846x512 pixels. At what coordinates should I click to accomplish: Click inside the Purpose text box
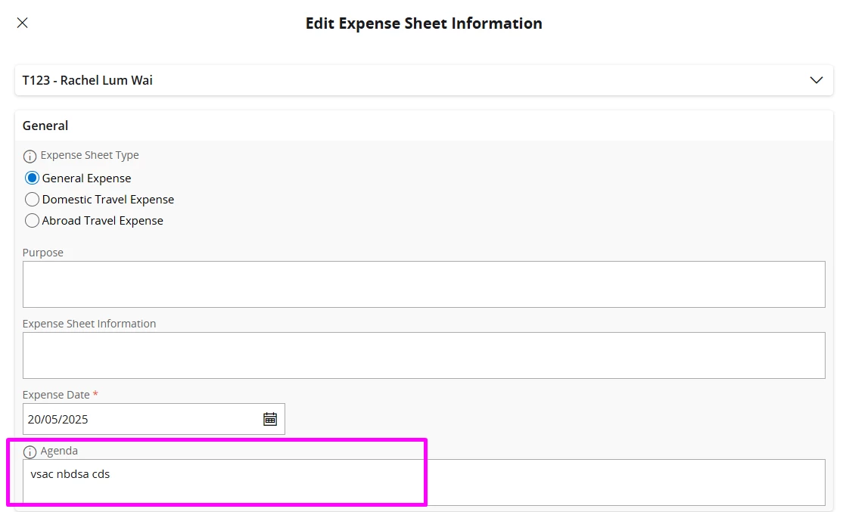[x=424, y=284]
